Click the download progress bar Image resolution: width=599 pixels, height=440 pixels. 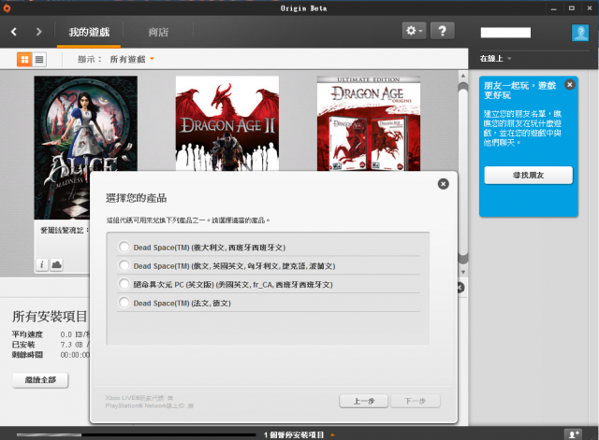point(137,434)
